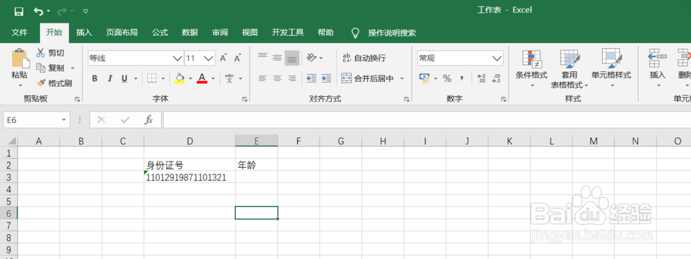Open 套用表格格式 table format gallery

coord(569,68)
